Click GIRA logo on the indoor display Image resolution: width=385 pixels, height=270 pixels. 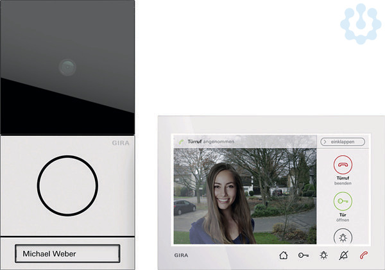tap(181, 255)
